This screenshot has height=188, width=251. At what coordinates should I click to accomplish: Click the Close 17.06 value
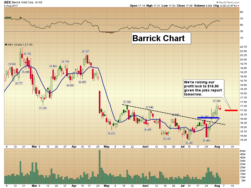[x=185, y=6]
